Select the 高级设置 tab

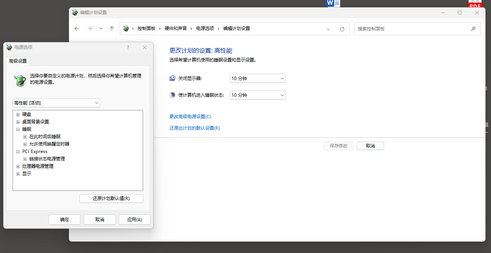coord(18,61)
